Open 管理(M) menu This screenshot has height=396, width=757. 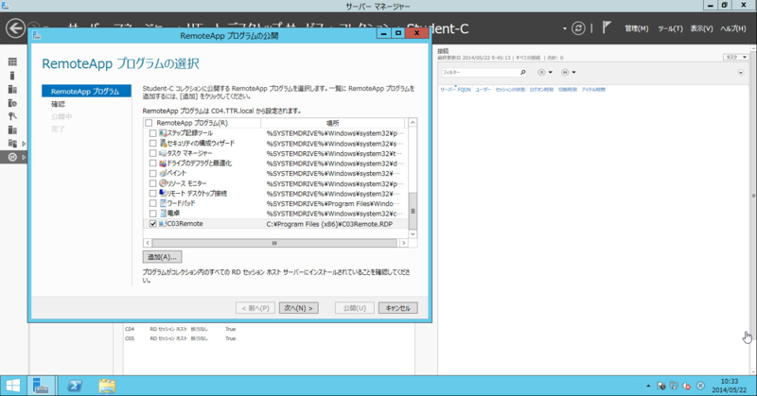[x=636, y=28]
